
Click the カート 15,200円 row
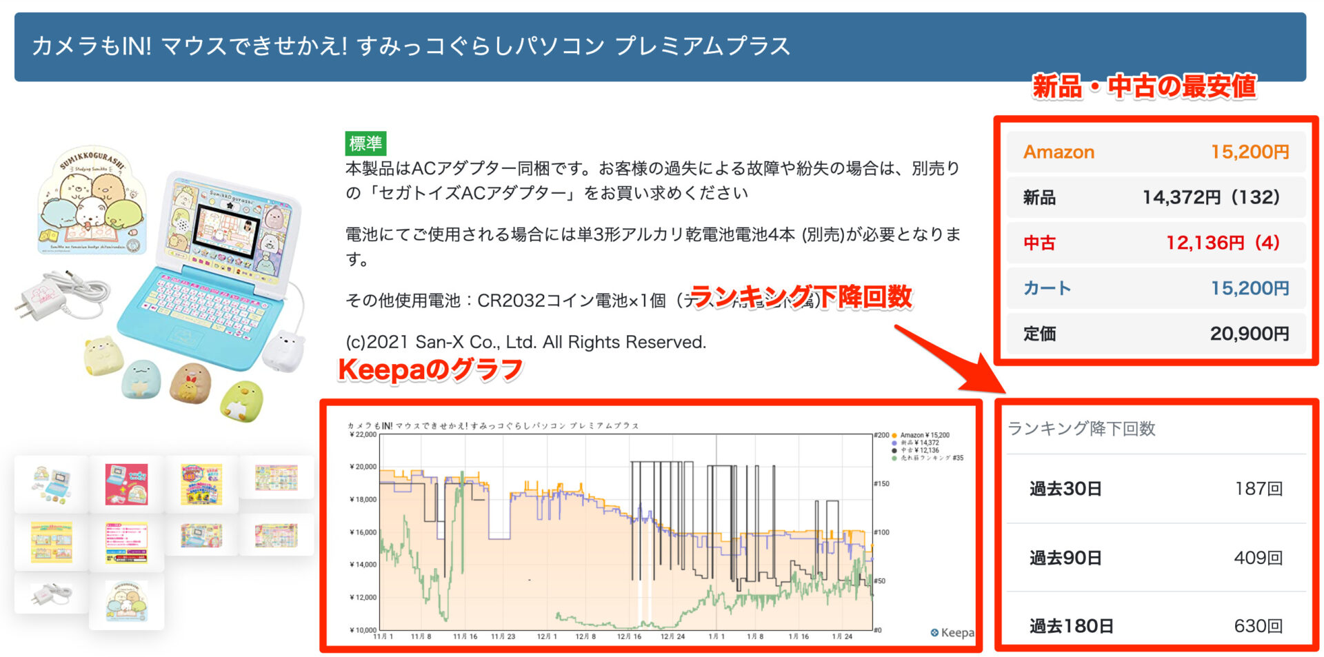(1156, 288)
